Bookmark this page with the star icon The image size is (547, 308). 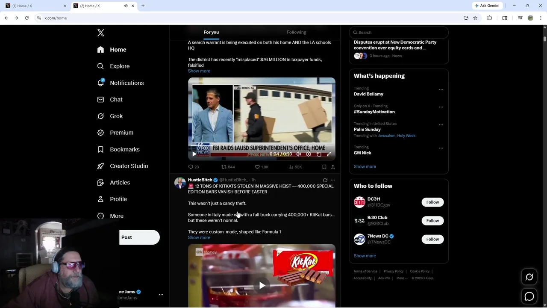click(x=475, y=18)
